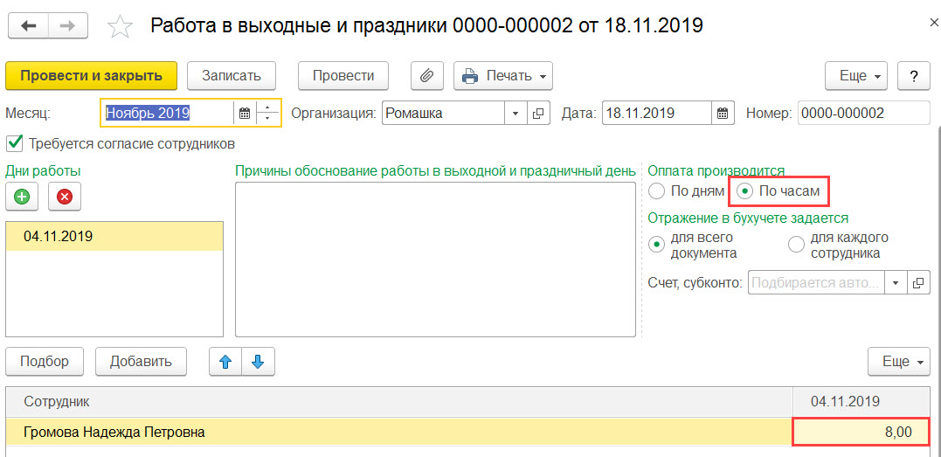Add document to favorites with star icon
941x457 pixels.
click(x=118, y=26)
